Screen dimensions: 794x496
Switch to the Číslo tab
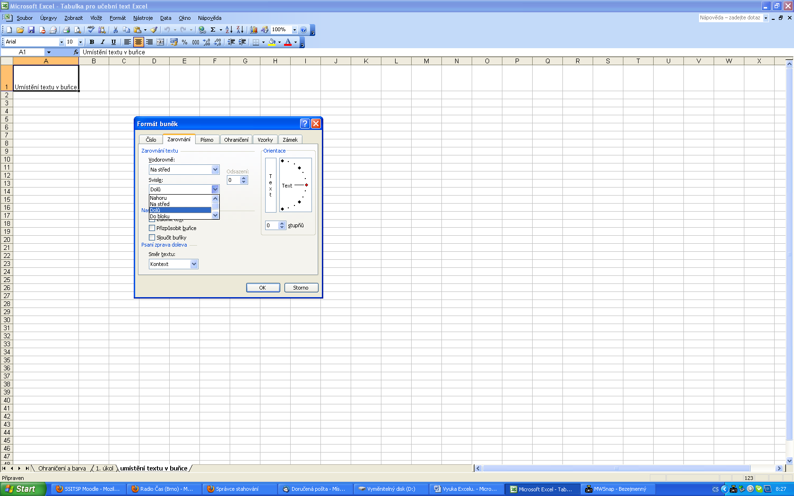point(151,140)
